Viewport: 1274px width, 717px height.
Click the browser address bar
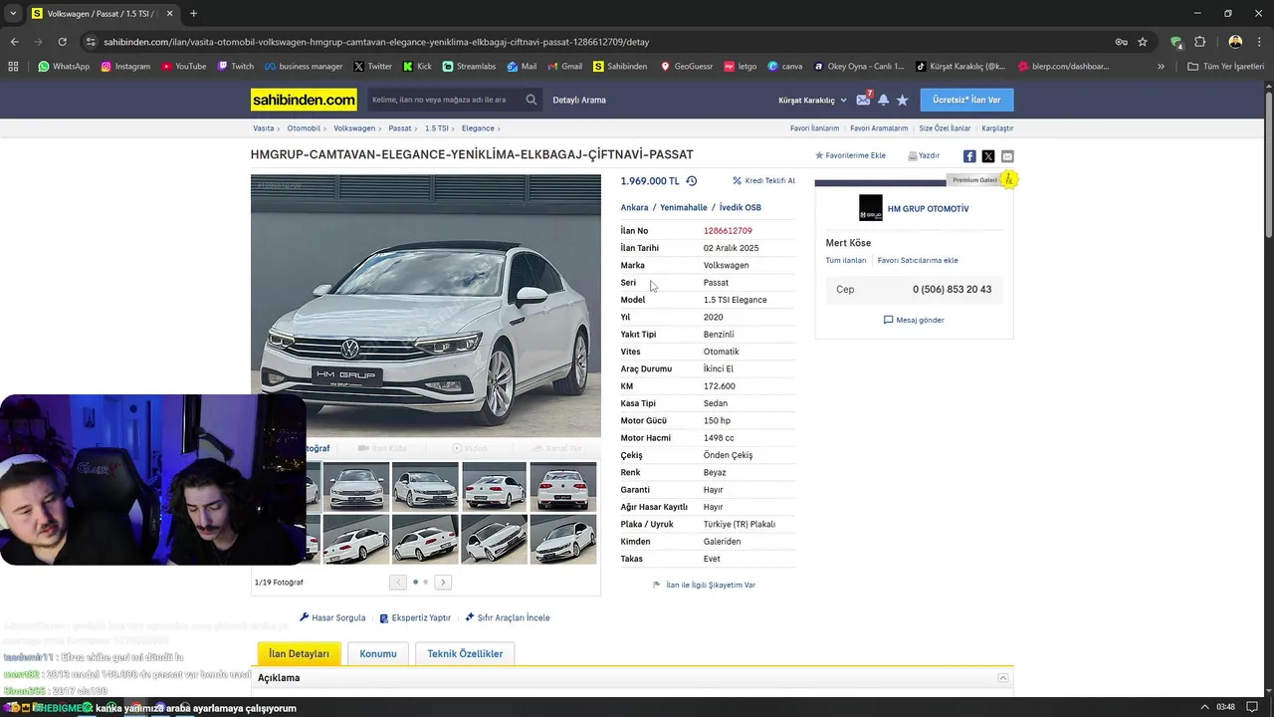597,42
